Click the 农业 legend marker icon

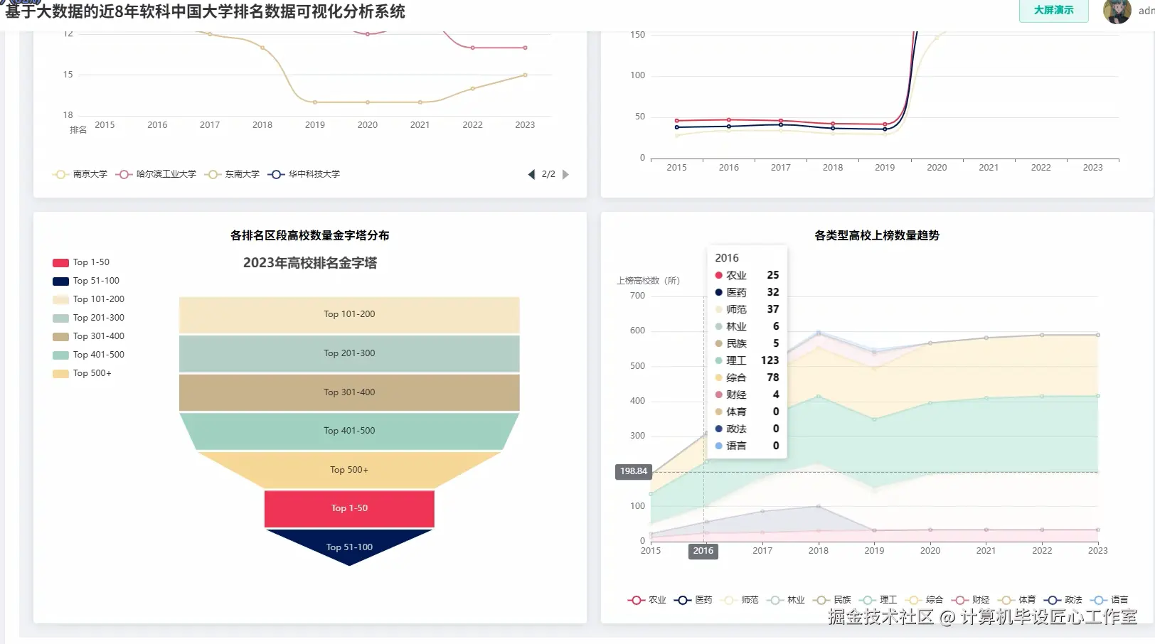637,599
